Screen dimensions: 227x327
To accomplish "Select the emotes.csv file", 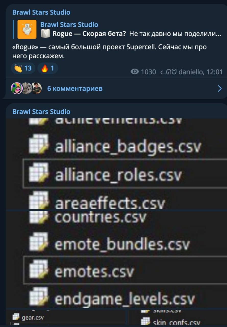I will coord(125,270).
